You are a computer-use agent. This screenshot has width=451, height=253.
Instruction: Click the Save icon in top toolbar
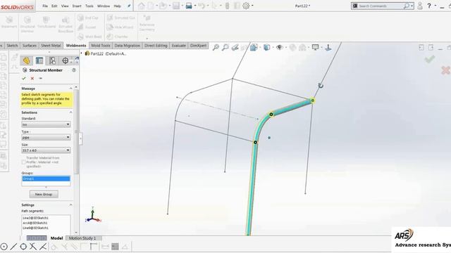[176, 6]
